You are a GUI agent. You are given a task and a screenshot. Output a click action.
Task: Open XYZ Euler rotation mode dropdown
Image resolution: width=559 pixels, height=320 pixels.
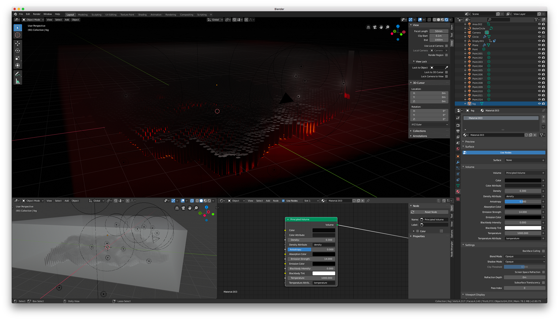point(429,125)
